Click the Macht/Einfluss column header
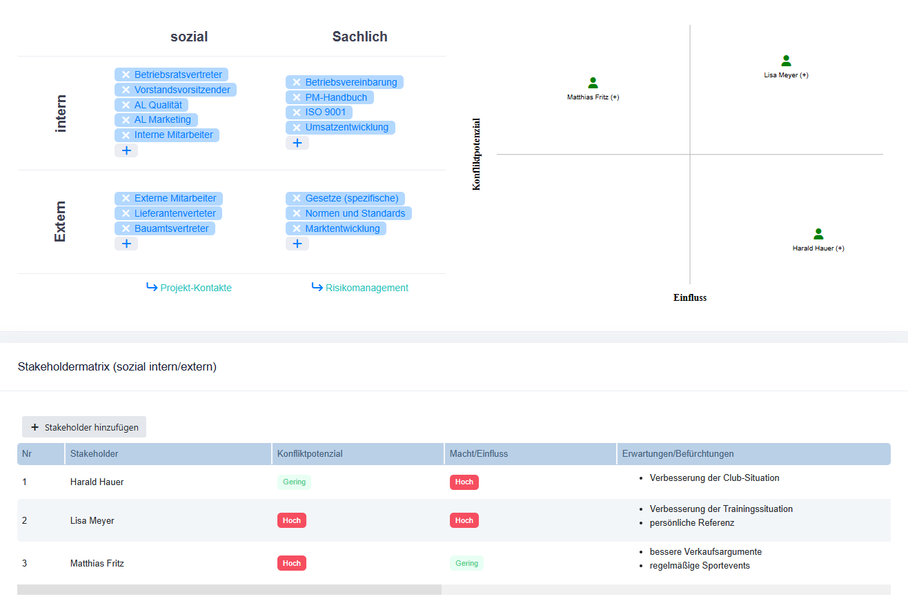The width and height of the screenshot is (908, 610). 531,454
